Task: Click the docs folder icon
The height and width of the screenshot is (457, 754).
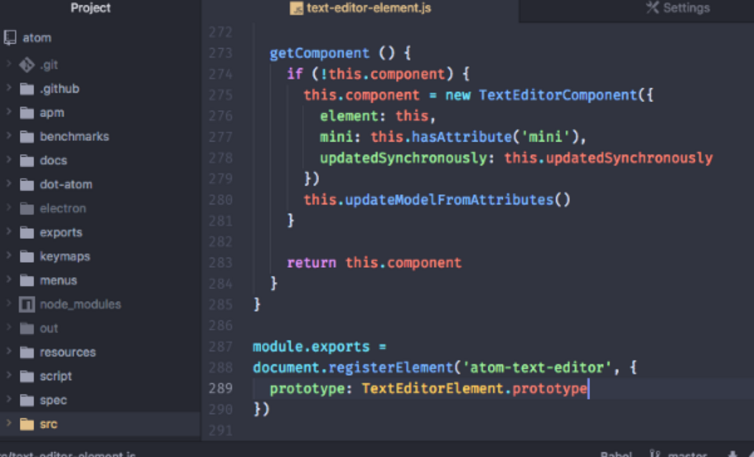Action: [27, 161]
